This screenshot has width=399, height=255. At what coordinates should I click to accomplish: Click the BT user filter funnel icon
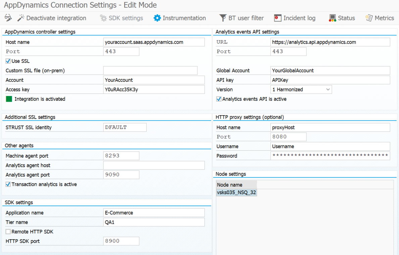click(x=223, y=18)
